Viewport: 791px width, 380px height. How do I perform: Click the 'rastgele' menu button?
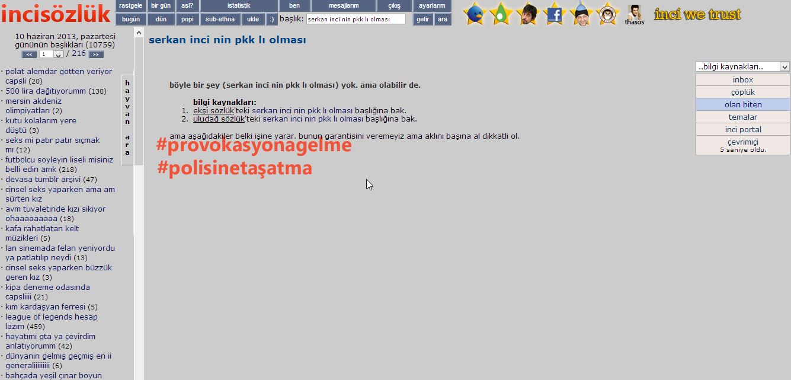130,6
